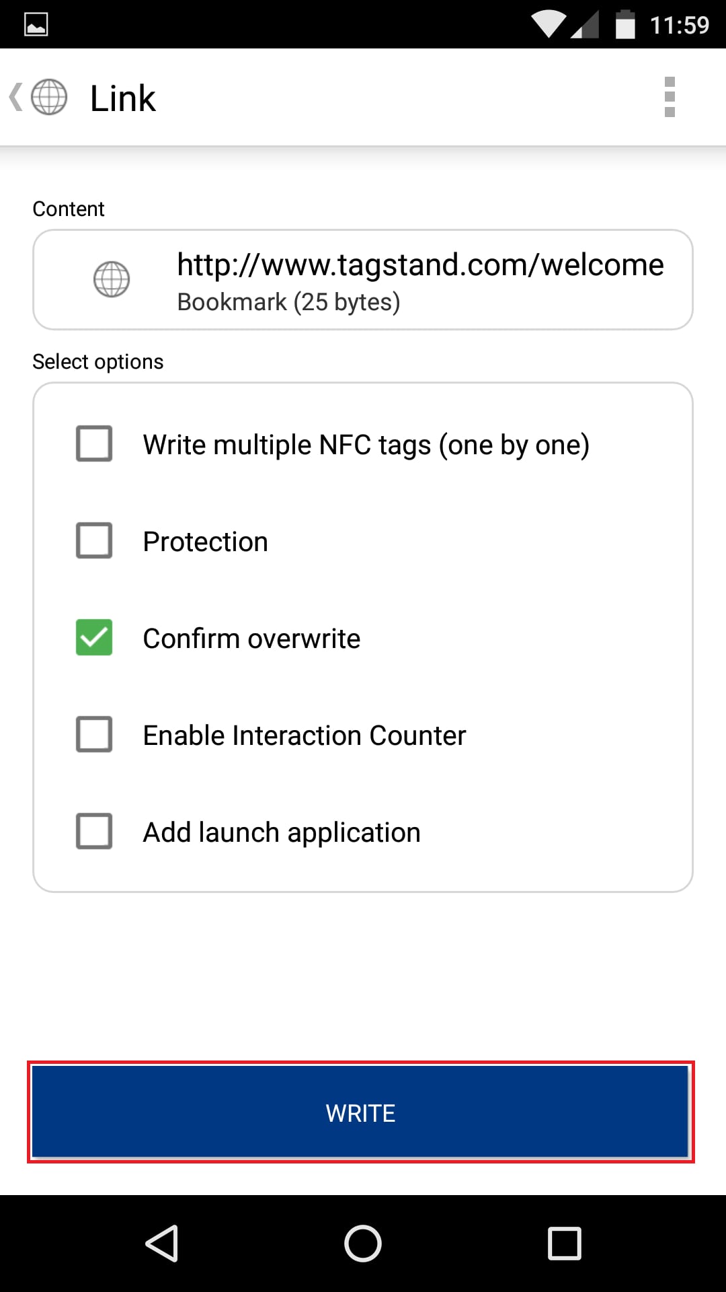Tap the Link title in the header

click(123, 98)
